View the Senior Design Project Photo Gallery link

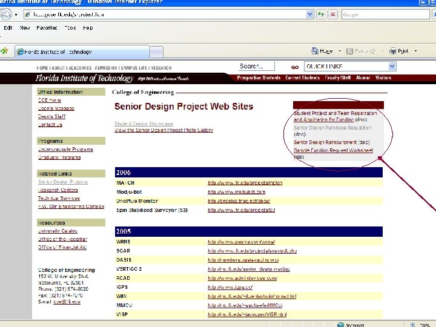(x=163, y=130)
